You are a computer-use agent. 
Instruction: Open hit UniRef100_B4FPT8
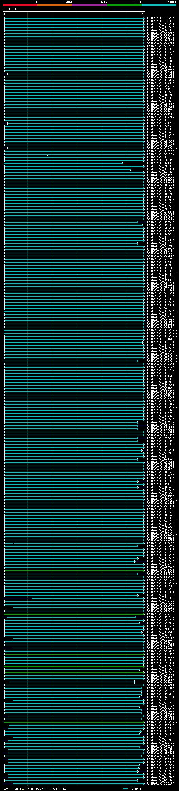tap(160, 95)
